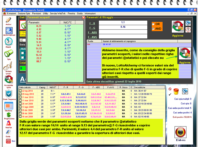Click the checkmark icon near results
The image size is (198, 147).
(x=170, y=94)
